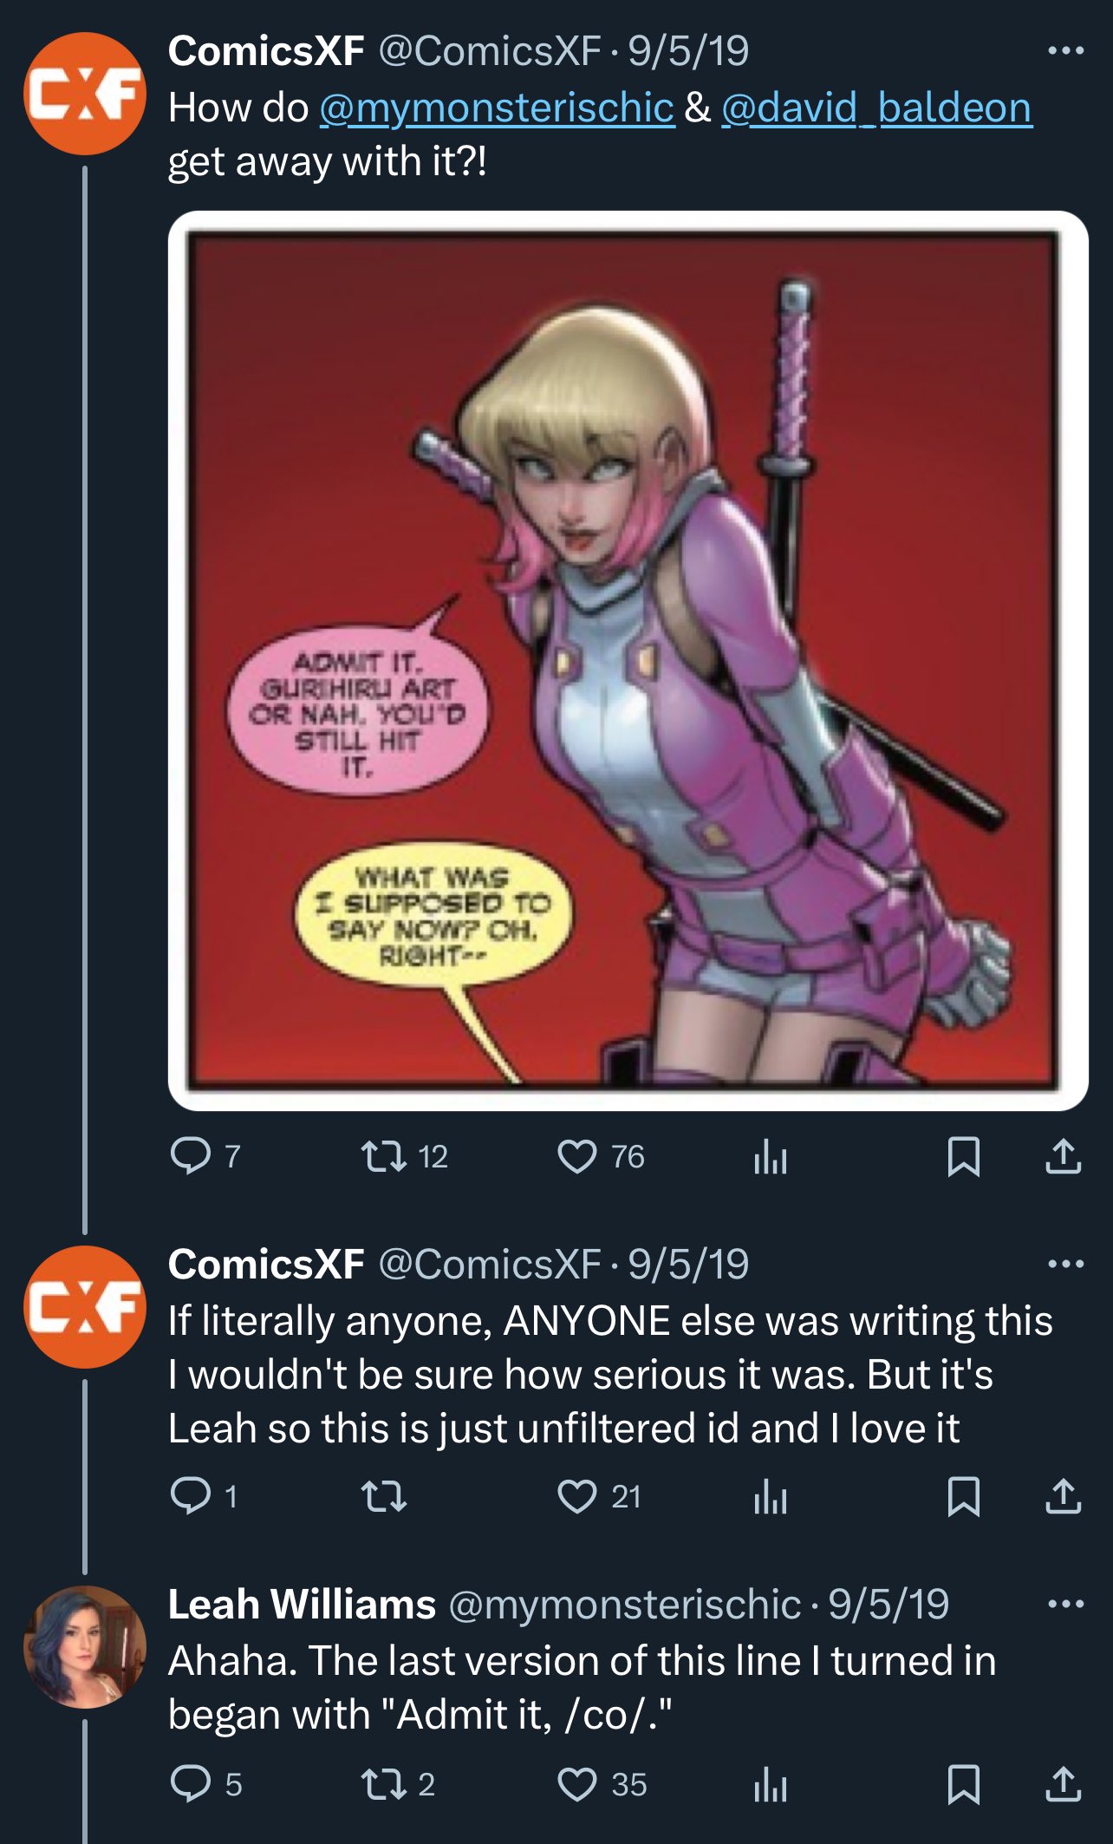Share the Gwenpool comic panel tweet

click(x=1063, y=1156)
